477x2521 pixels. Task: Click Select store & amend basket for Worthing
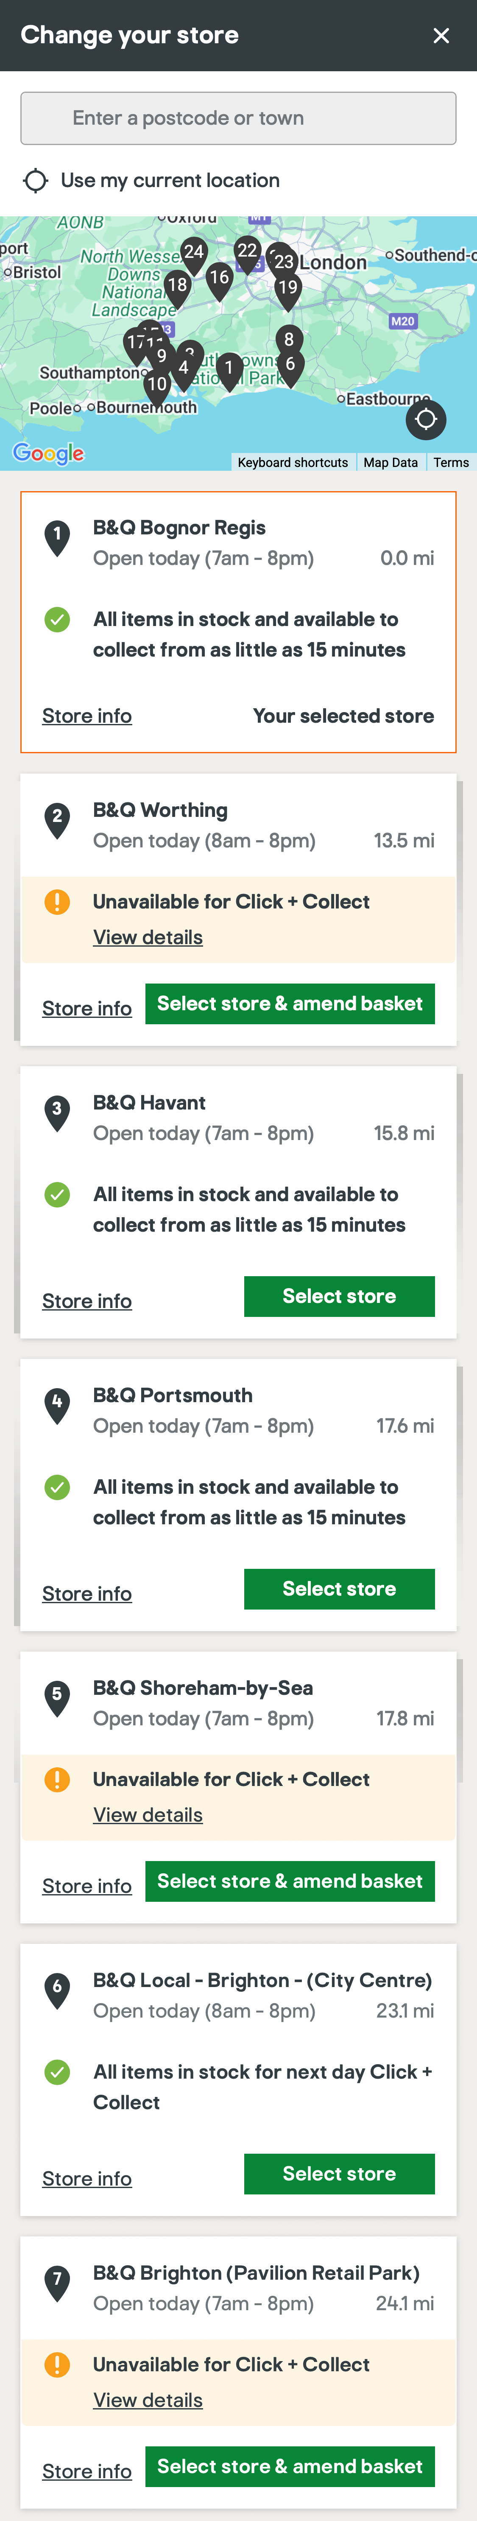pyautogui.click(x=289, y=1003)
